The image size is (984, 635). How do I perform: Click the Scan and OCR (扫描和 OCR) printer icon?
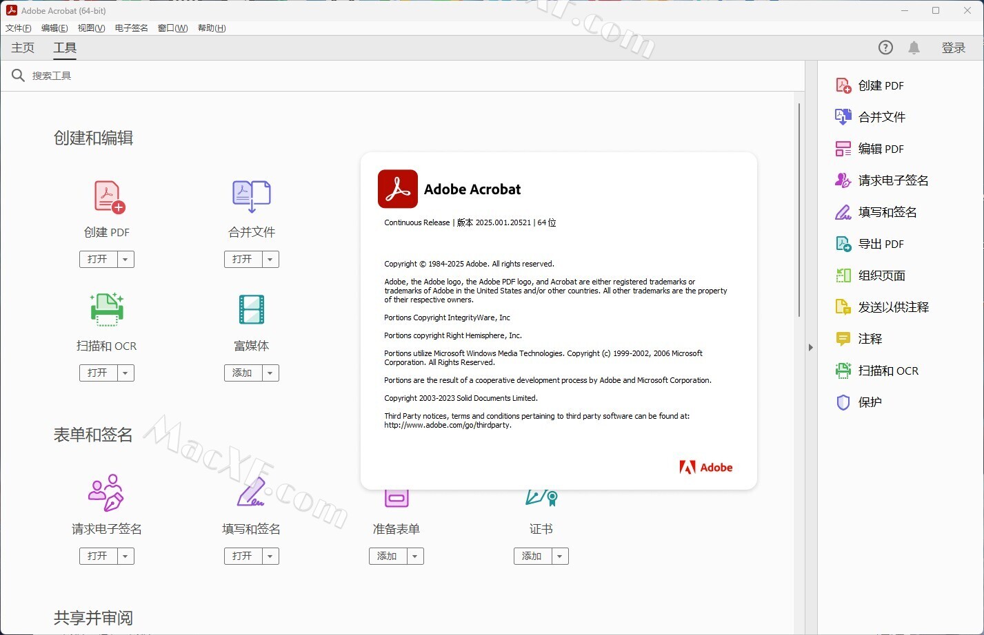click(x=107, y=309)
